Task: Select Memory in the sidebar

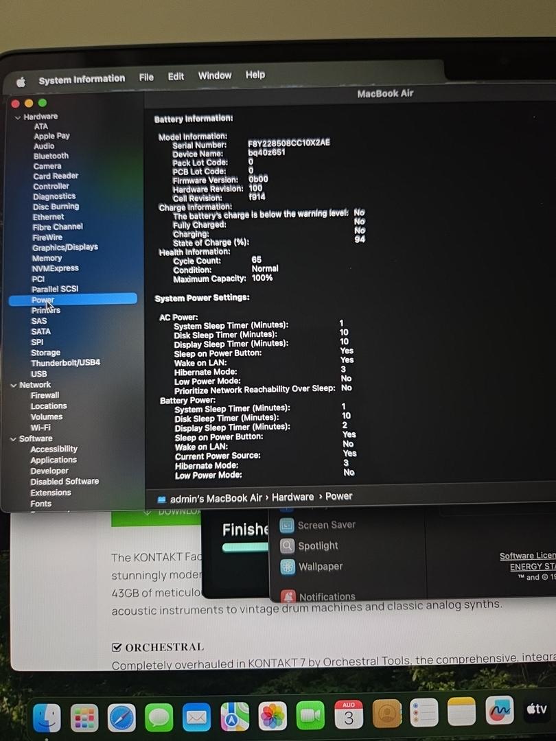Action: point(47,259)
